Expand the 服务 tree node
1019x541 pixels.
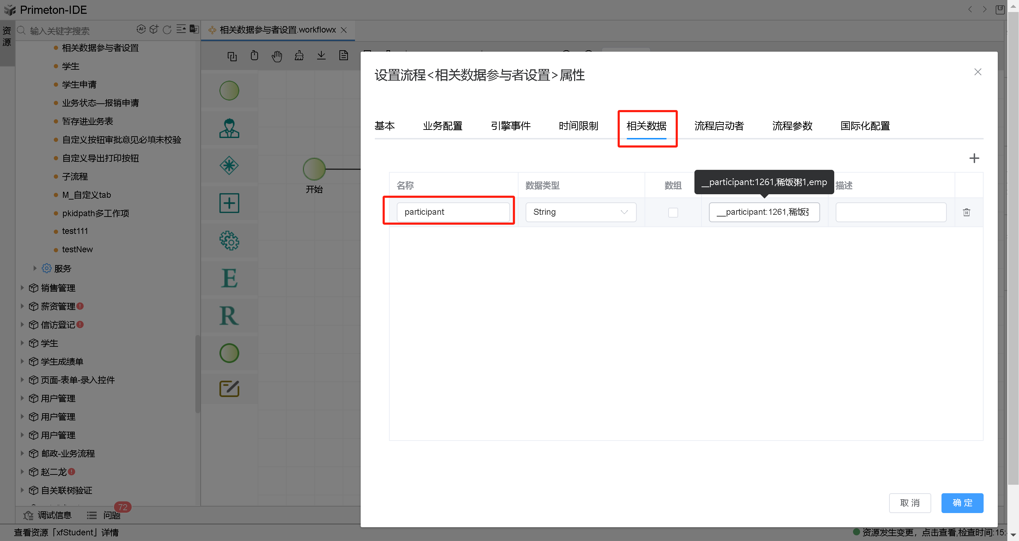click(x=35, y=268)
